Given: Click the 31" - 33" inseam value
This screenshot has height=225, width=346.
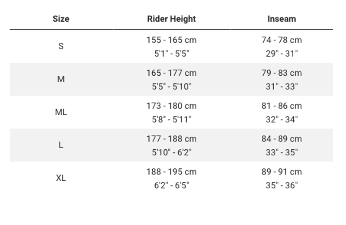Looking at the screenshot, I should pos(282,87).
